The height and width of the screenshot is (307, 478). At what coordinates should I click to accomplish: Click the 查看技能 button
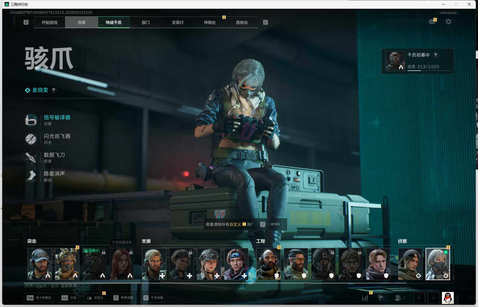tap(123, 298)
